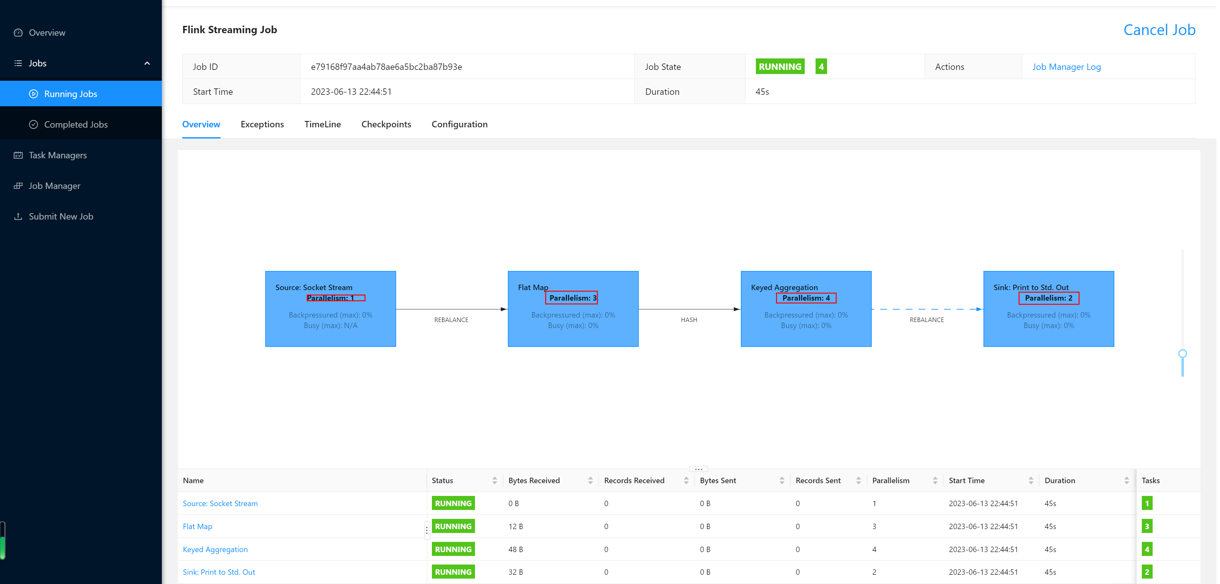Click the Overview dashboard icon in sidebar
The image size is (1220, 584).
[x=18, y=33]
